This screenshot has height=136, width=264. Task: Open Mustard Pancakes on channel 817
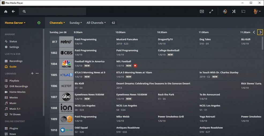pyautogui.click(x=136, y=42)
